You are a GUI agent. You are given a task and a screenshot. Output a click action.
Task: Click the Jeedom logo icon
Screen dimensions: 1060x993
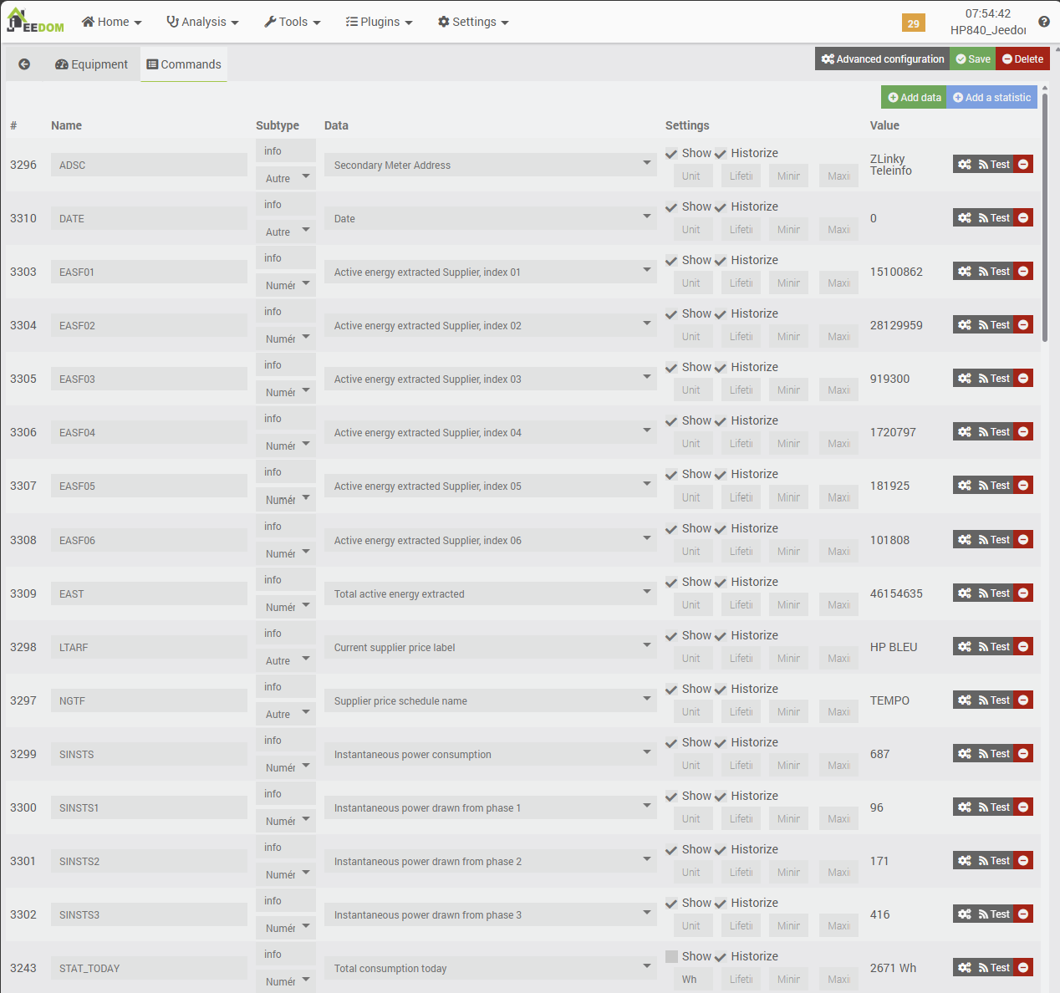35,22
